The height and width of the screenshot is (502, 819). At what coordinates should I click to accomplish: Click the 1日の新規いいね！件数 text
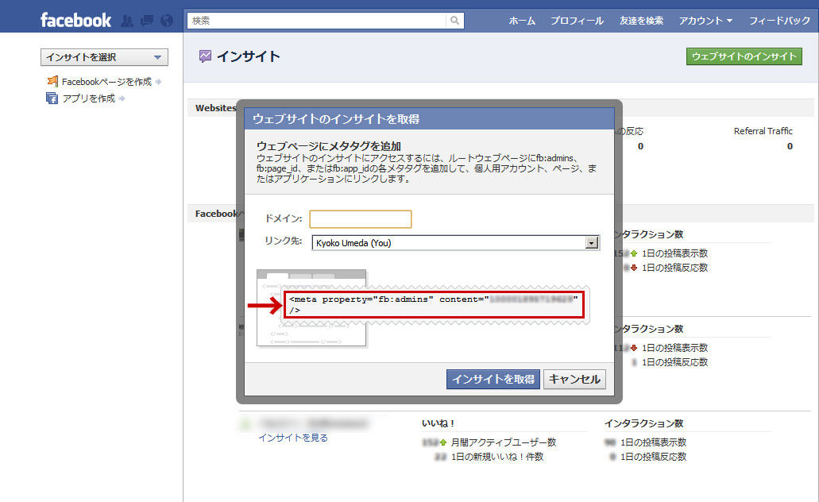(497, 457)
